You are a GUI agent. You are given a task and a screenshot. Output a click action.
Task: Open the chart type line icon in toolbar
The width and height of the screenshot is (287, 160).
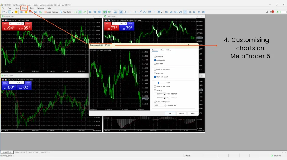pos(3,12)
